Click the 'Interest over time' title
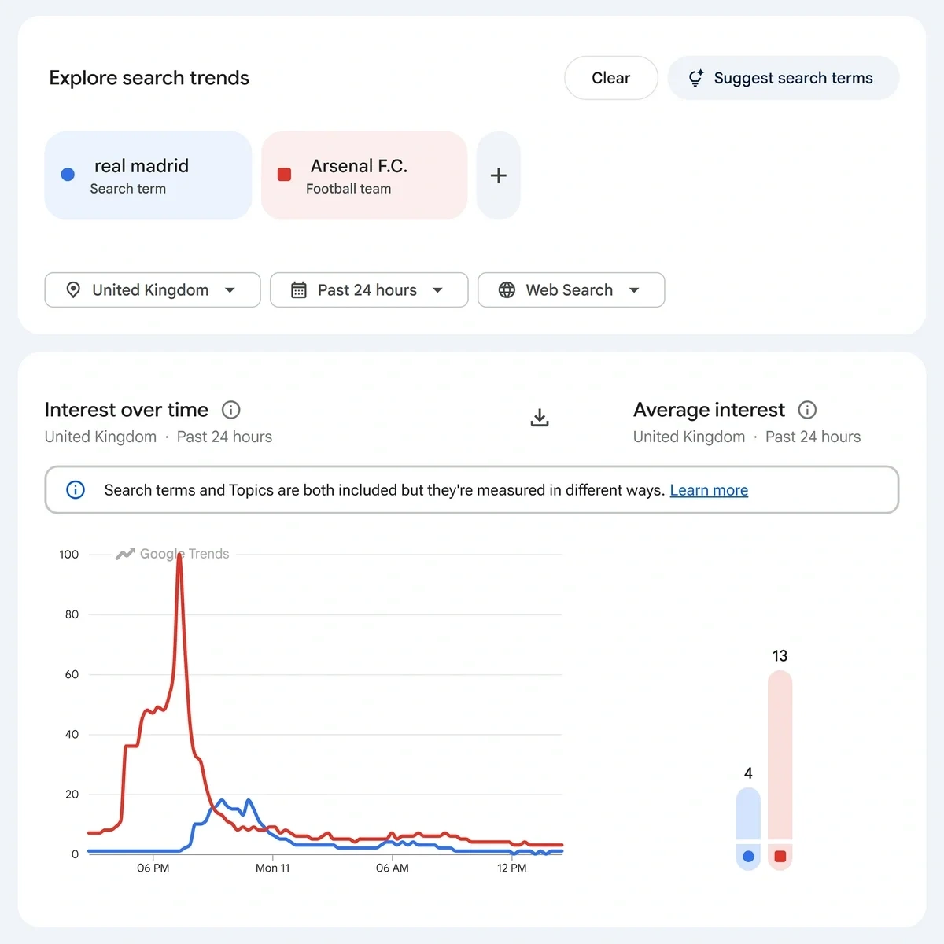Image resolution: width=944 pixels, height=944 pixels. 127,410
